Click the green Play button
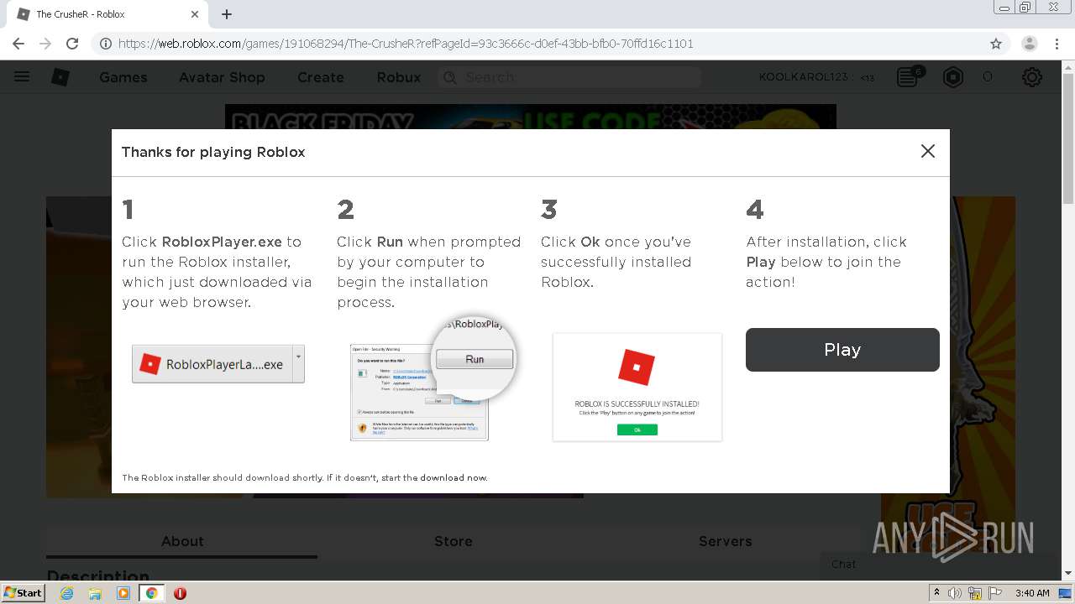This screenshot has height=604, width=1075. (842, 350)
